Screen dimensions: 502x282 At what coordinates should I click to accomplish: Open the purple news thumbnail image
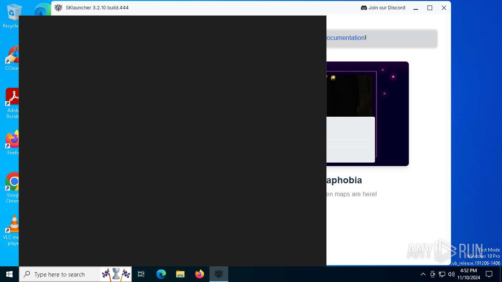(367, 114)
